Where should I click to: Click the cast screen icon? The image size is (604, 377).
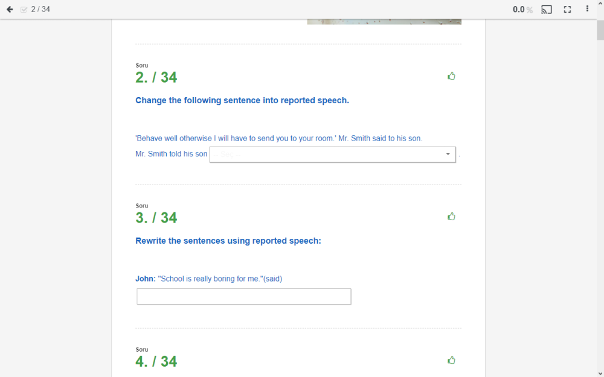pos(547,9)
